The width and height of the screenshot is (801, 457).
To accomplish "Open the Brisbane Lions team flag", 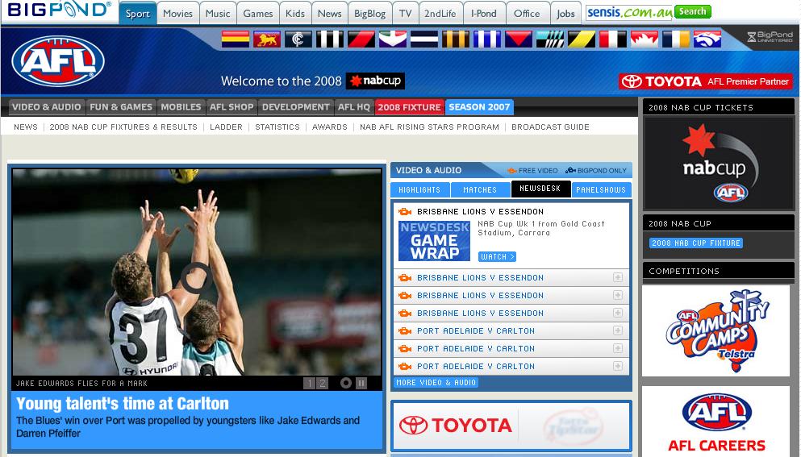I will (x=267, y=39).
